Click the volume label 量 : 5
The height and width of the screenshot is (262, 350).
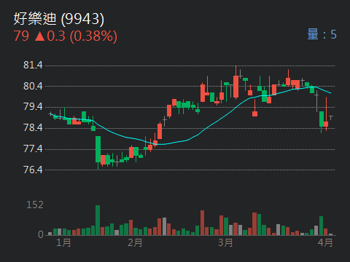pos(322,34)
